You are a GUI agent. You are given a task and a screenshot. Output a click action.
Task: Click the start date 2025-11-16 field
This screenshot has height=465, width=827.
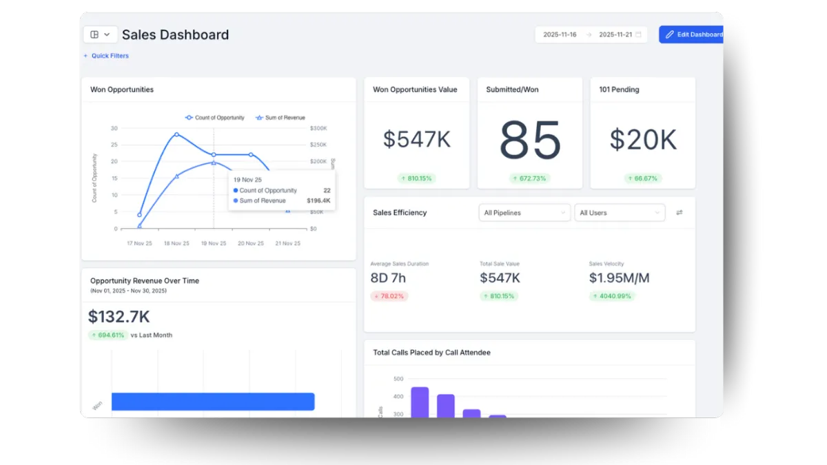560,34
